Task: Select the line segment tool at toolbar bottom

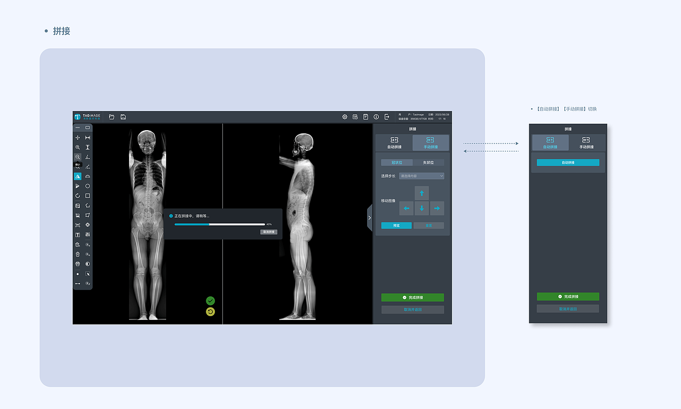Action: (x=78, y=284)
